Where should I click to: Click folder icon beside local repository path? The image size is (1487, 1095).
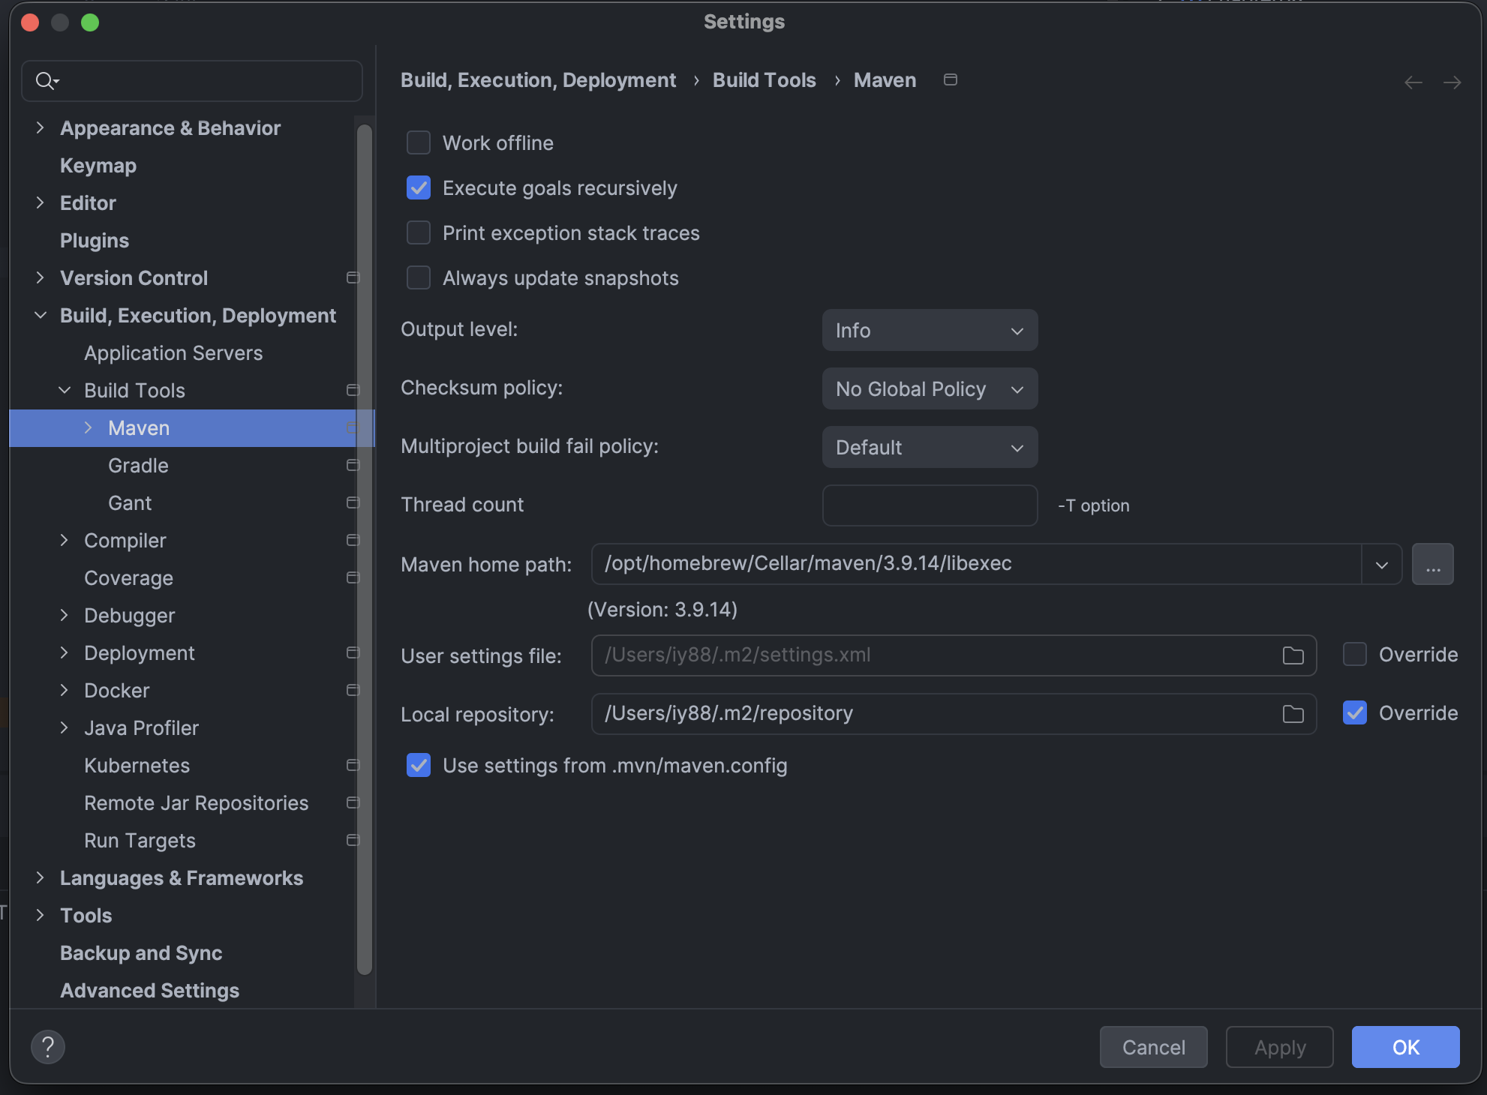point(1292,714)
